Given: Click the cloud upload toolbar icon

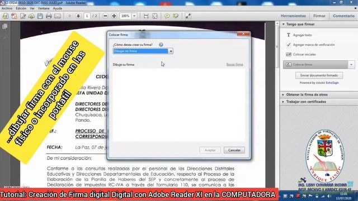Looking at the screenshot, I should [31, 16].
